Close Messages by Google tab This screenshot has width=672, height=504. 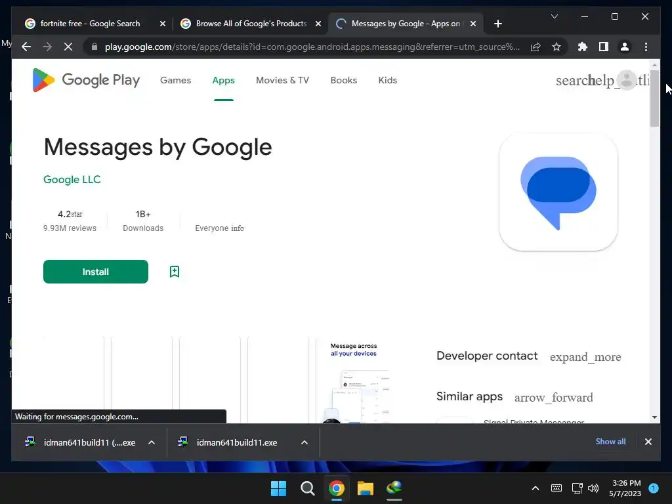click(x=473, y=24)
